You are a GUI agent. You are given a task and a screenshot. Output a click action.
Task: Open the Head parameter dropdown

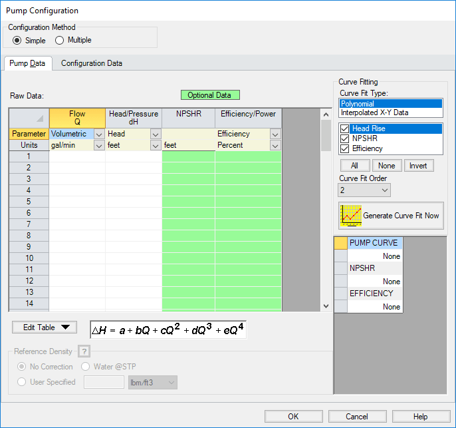pyautogui.click(x=156, y=134)
